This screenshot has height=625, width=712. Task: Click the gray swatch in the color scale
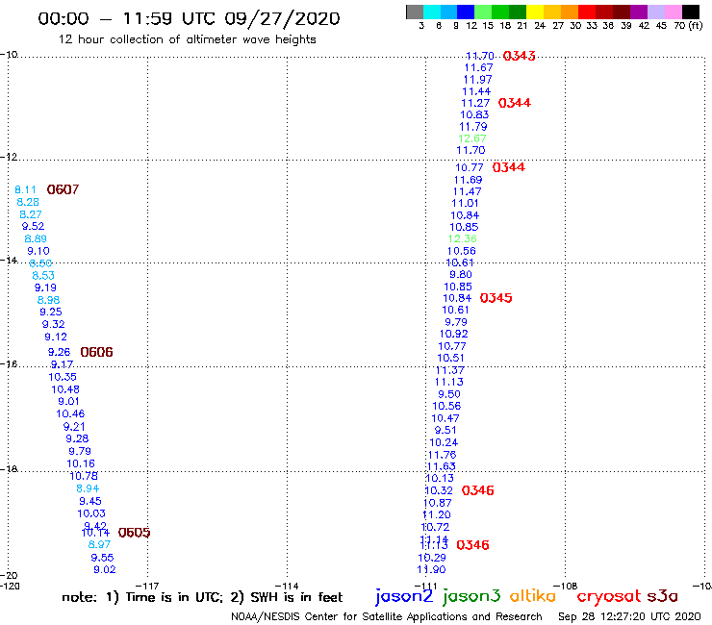(x=415, y=12)
